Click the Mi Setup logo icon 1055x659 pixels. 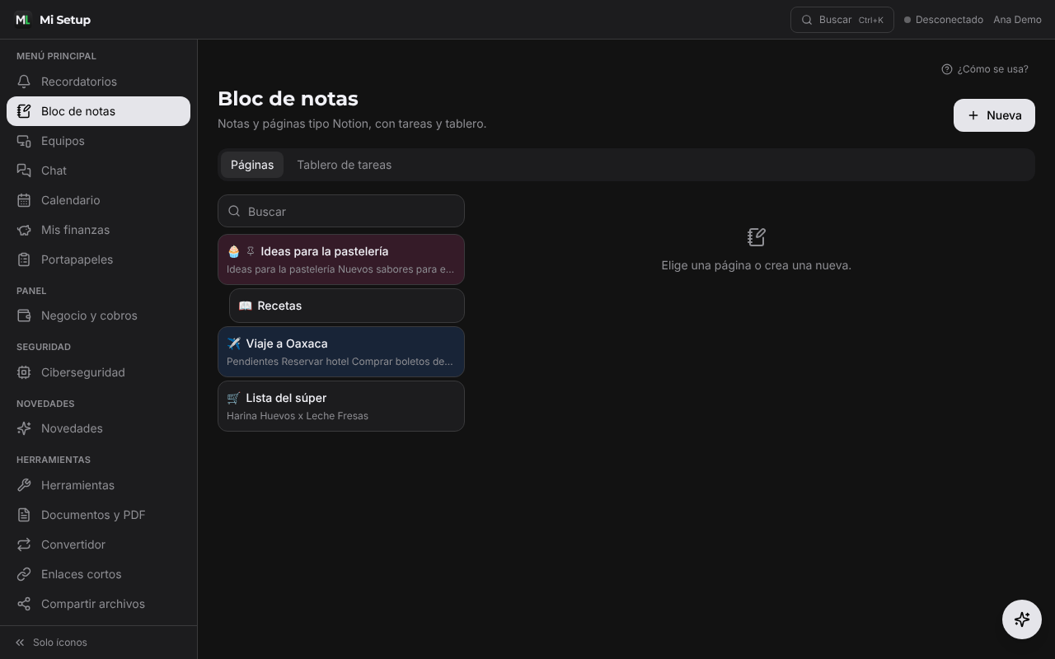coord(23,20)
